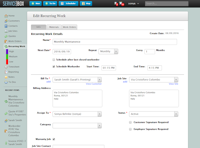Click recent Monthly Maintanence recurring icon
Viewport: 200px width, 148px height.
tap(6, 101)
